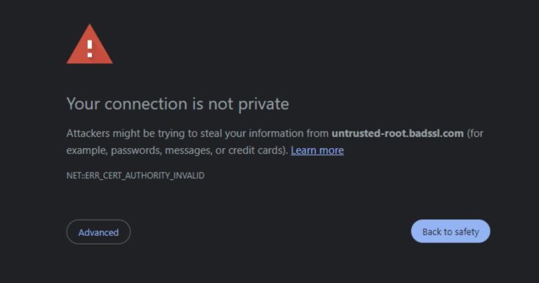The image size is (539, 283).
Task: Click the "passwords, messages, or credit cards" text
Action: (x=199, y=150)
